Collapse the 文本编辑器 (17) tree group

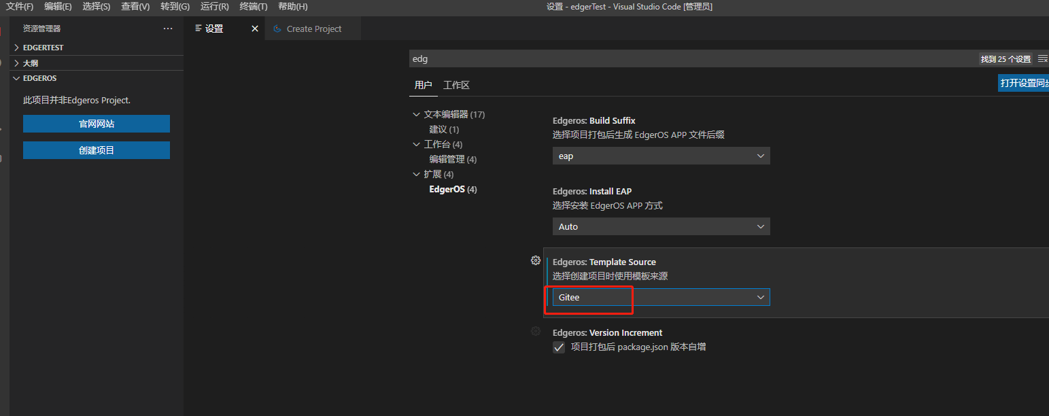coord(449,114)
